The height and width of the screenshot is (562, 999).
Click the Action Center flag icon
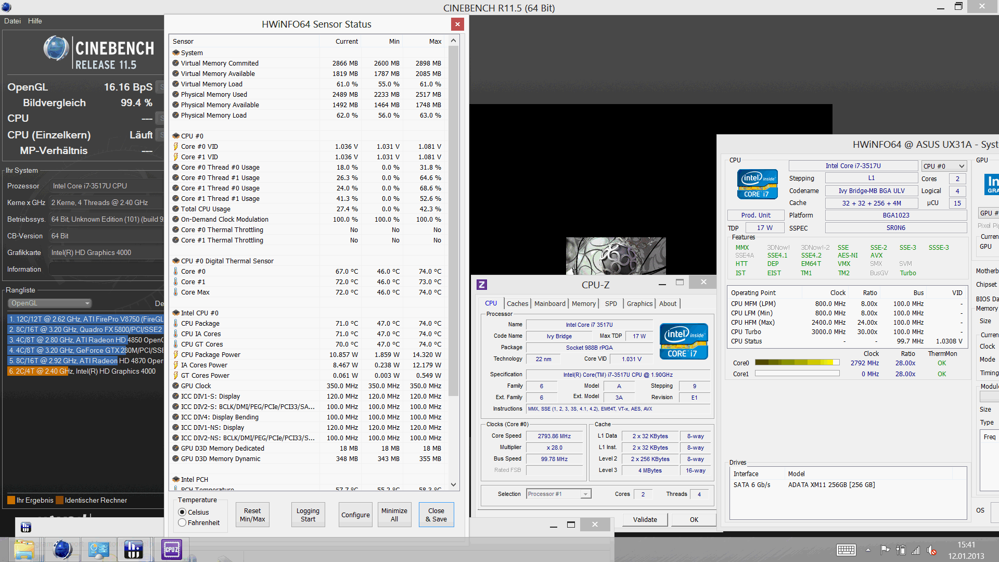coord(885,550)
